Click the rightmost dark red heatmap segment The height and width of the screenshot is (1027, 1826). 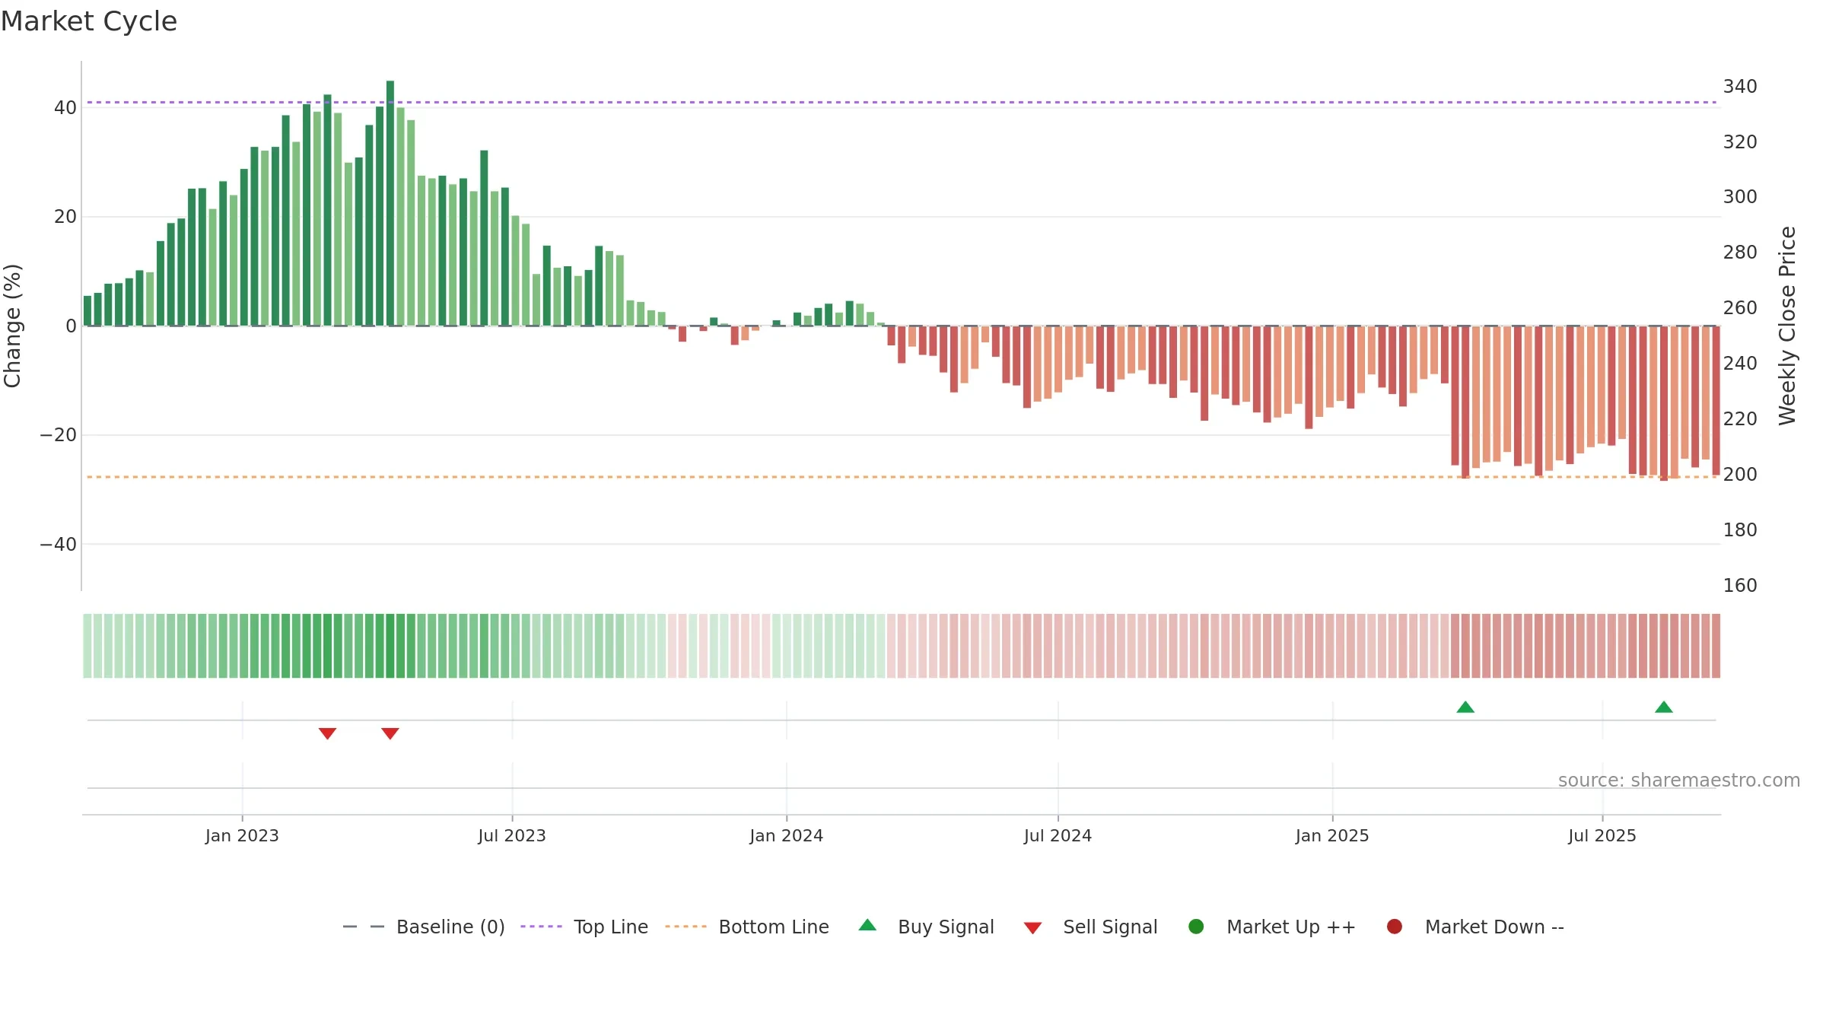pos(1716,646)
